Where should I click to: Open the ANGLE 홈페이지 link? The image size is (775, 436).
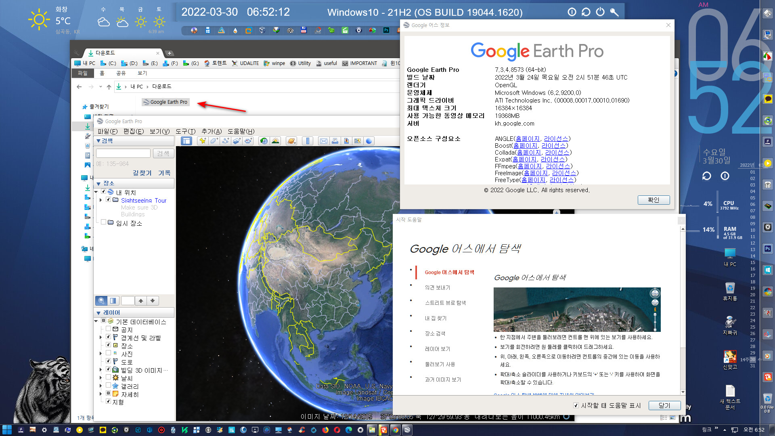coord(528,139)
